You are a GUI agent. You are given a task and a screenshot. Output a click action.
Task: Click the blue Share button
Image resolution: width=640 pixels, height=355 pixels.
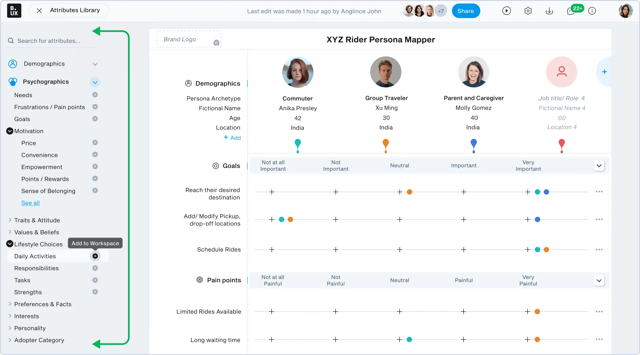tap(466, 11)
